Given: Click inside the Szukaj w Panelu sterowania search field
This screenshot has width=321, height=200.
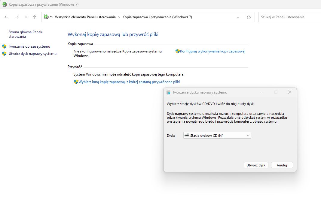Looking at the screenshot, I should point(289,17).
